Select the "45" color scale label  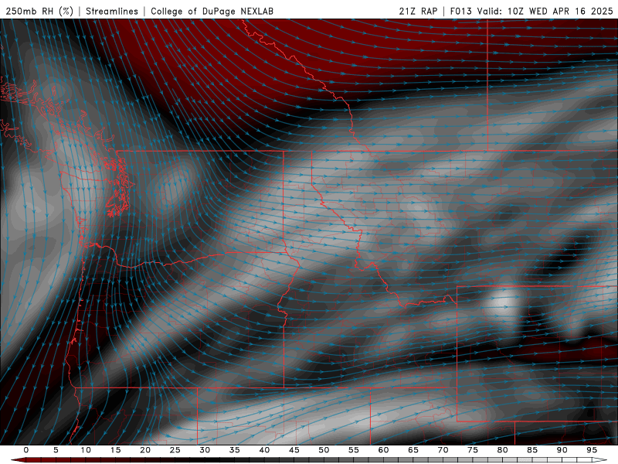click(x=294, y=450)
